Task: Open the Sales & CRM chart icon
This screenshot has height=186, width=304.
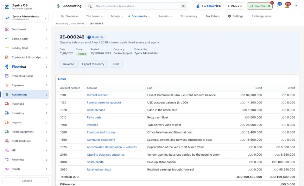Action: pyautogui.click(x=7, y=39)
